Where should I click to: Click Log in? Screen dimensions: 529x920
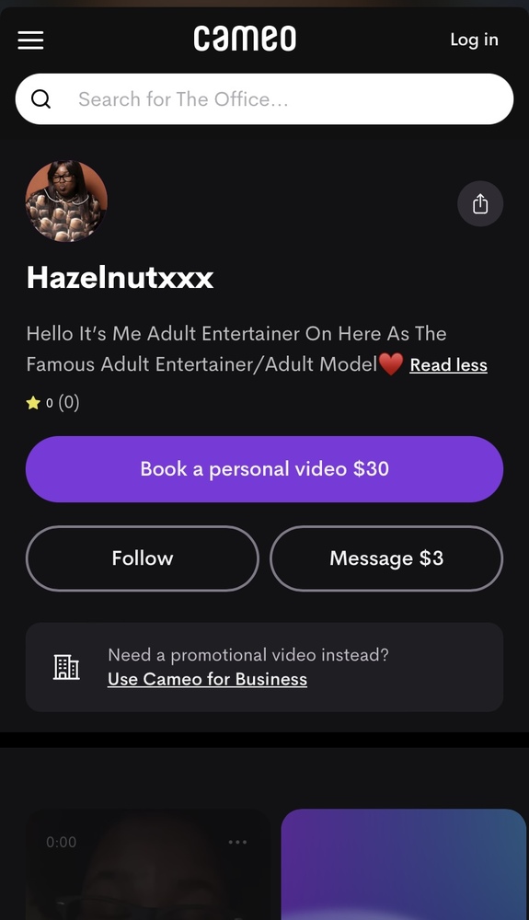[x=474, y=40]
